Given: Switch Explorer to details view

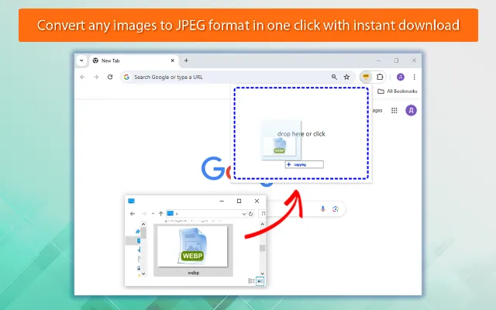Looking at the screenshot, I should [x=251, y=281].
